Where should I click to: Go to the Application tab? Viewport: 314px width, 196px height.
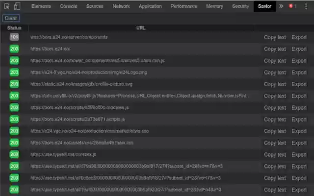click(151, 6)
